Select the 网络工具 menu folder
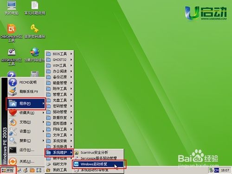This screenshot has width=232, height=174. [59, 129]
